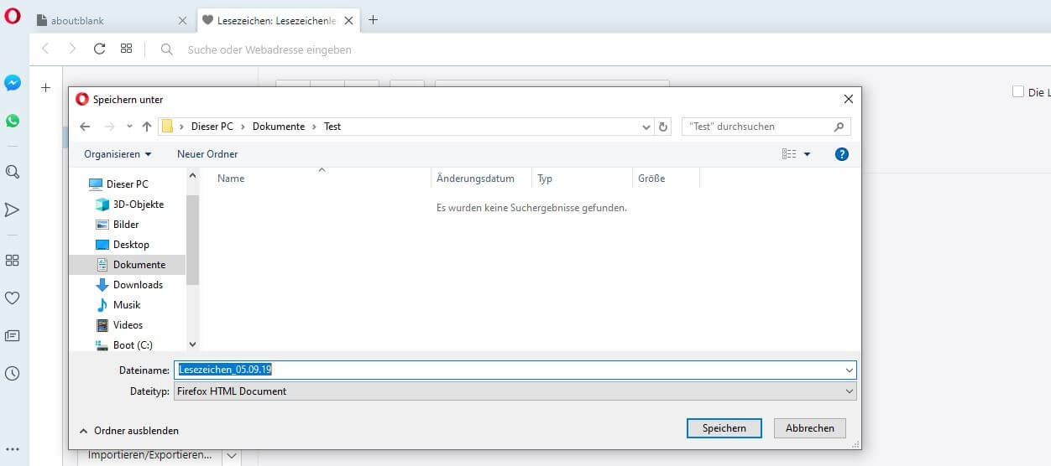This screenshot has height=466, width=1051.
Task: Reload page in Opera toolbar
Action: click(x=99, y=49)
